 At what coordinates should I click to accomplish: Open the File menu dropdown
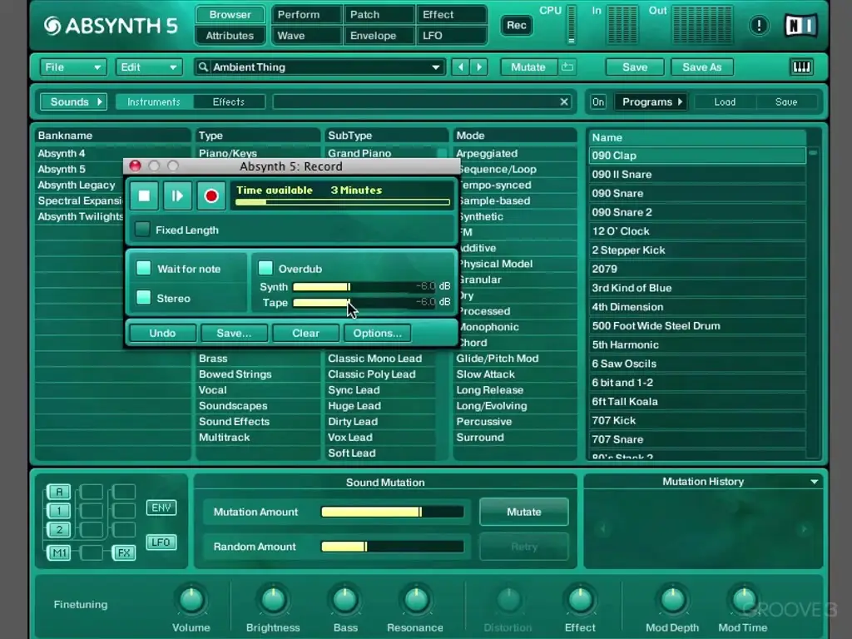(73, 67)
